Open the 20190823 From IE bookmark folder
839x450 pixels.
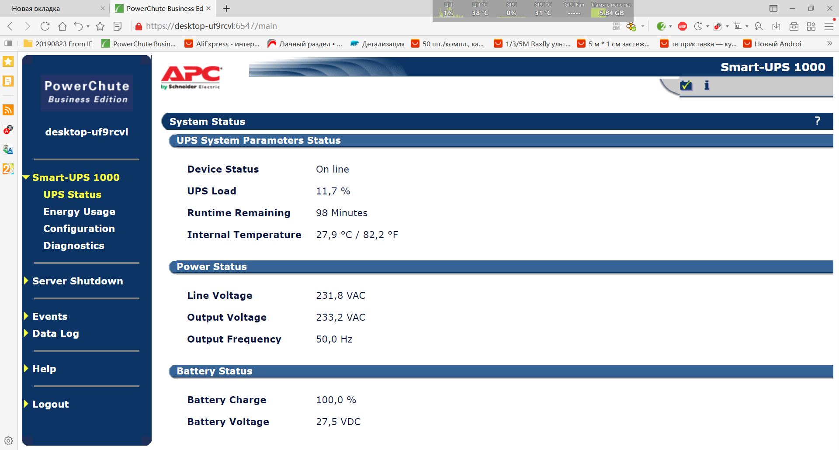pos(58,44)
